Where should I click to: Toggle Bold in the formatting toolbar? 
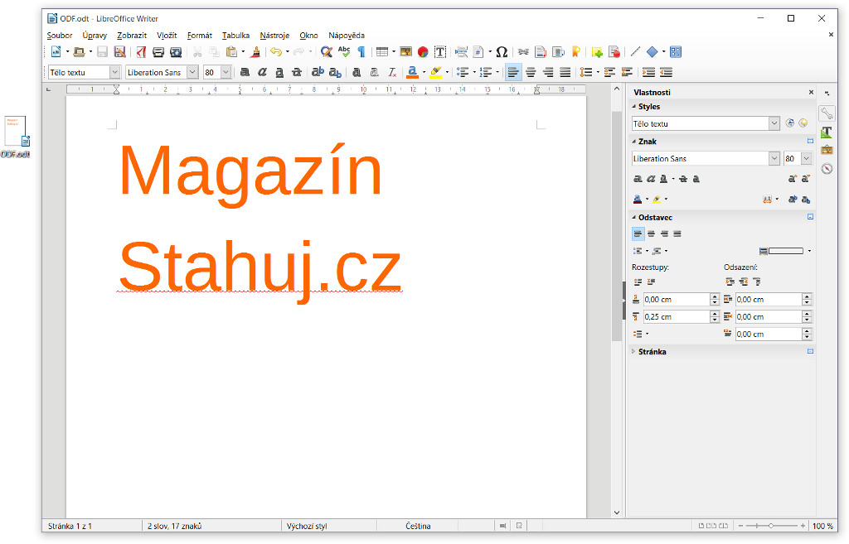pos(245,73)
